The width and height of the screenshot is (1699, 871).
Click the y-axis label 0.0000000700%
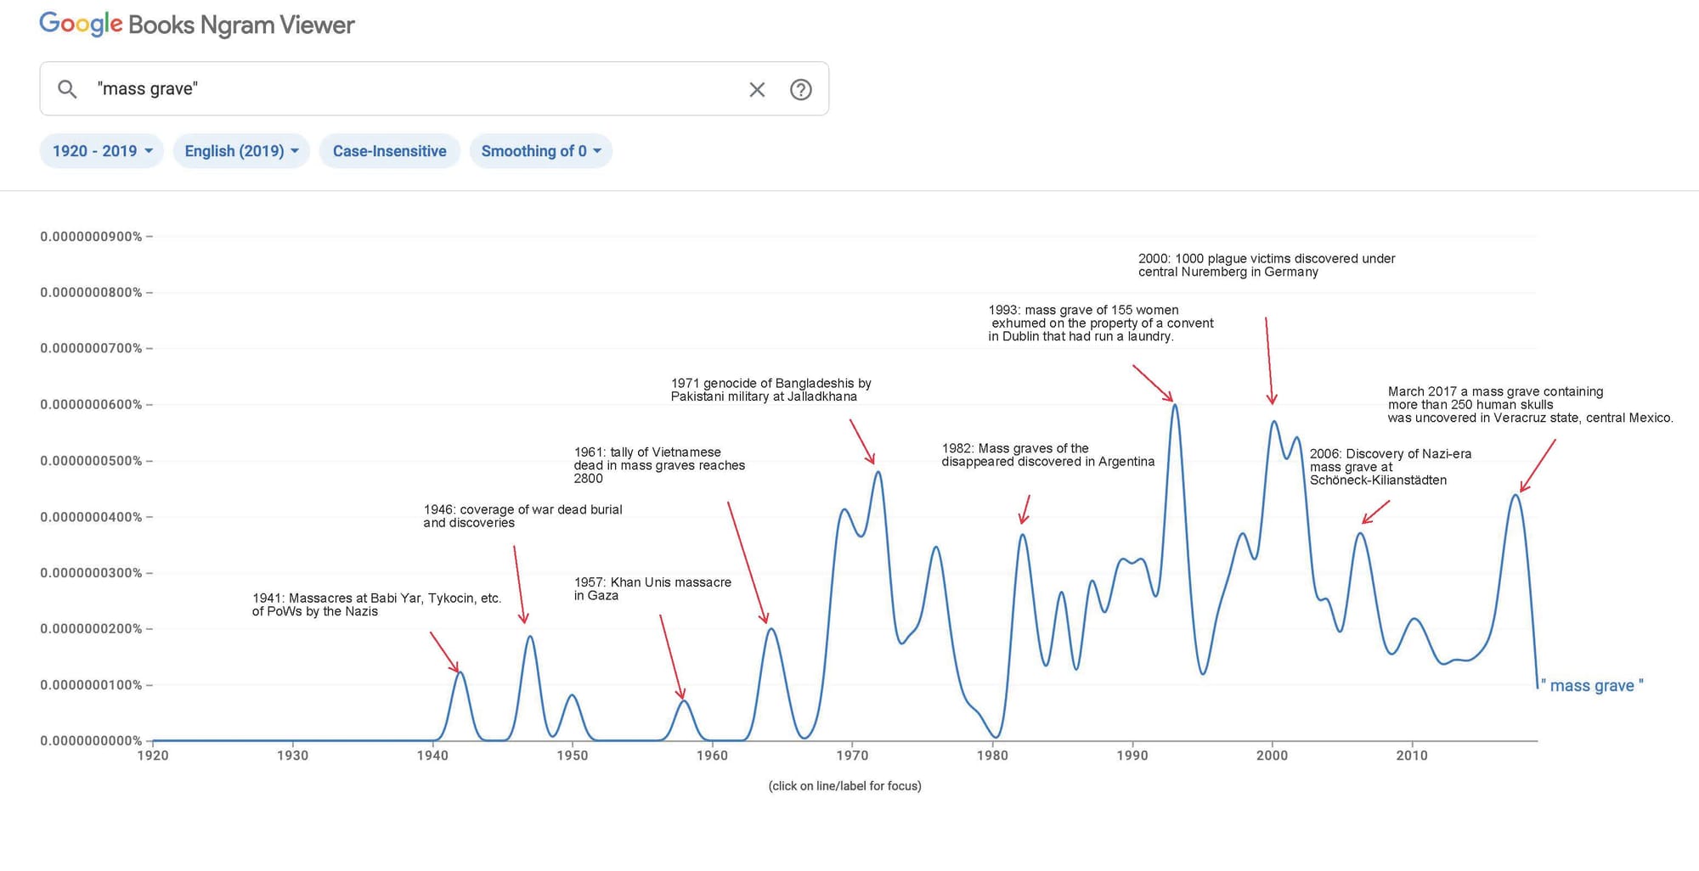click(91, 348)
